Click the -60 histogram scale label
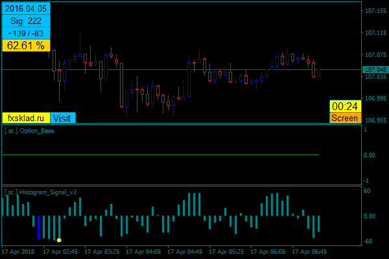Screen dimensions: 389x259 coord(368,242)
